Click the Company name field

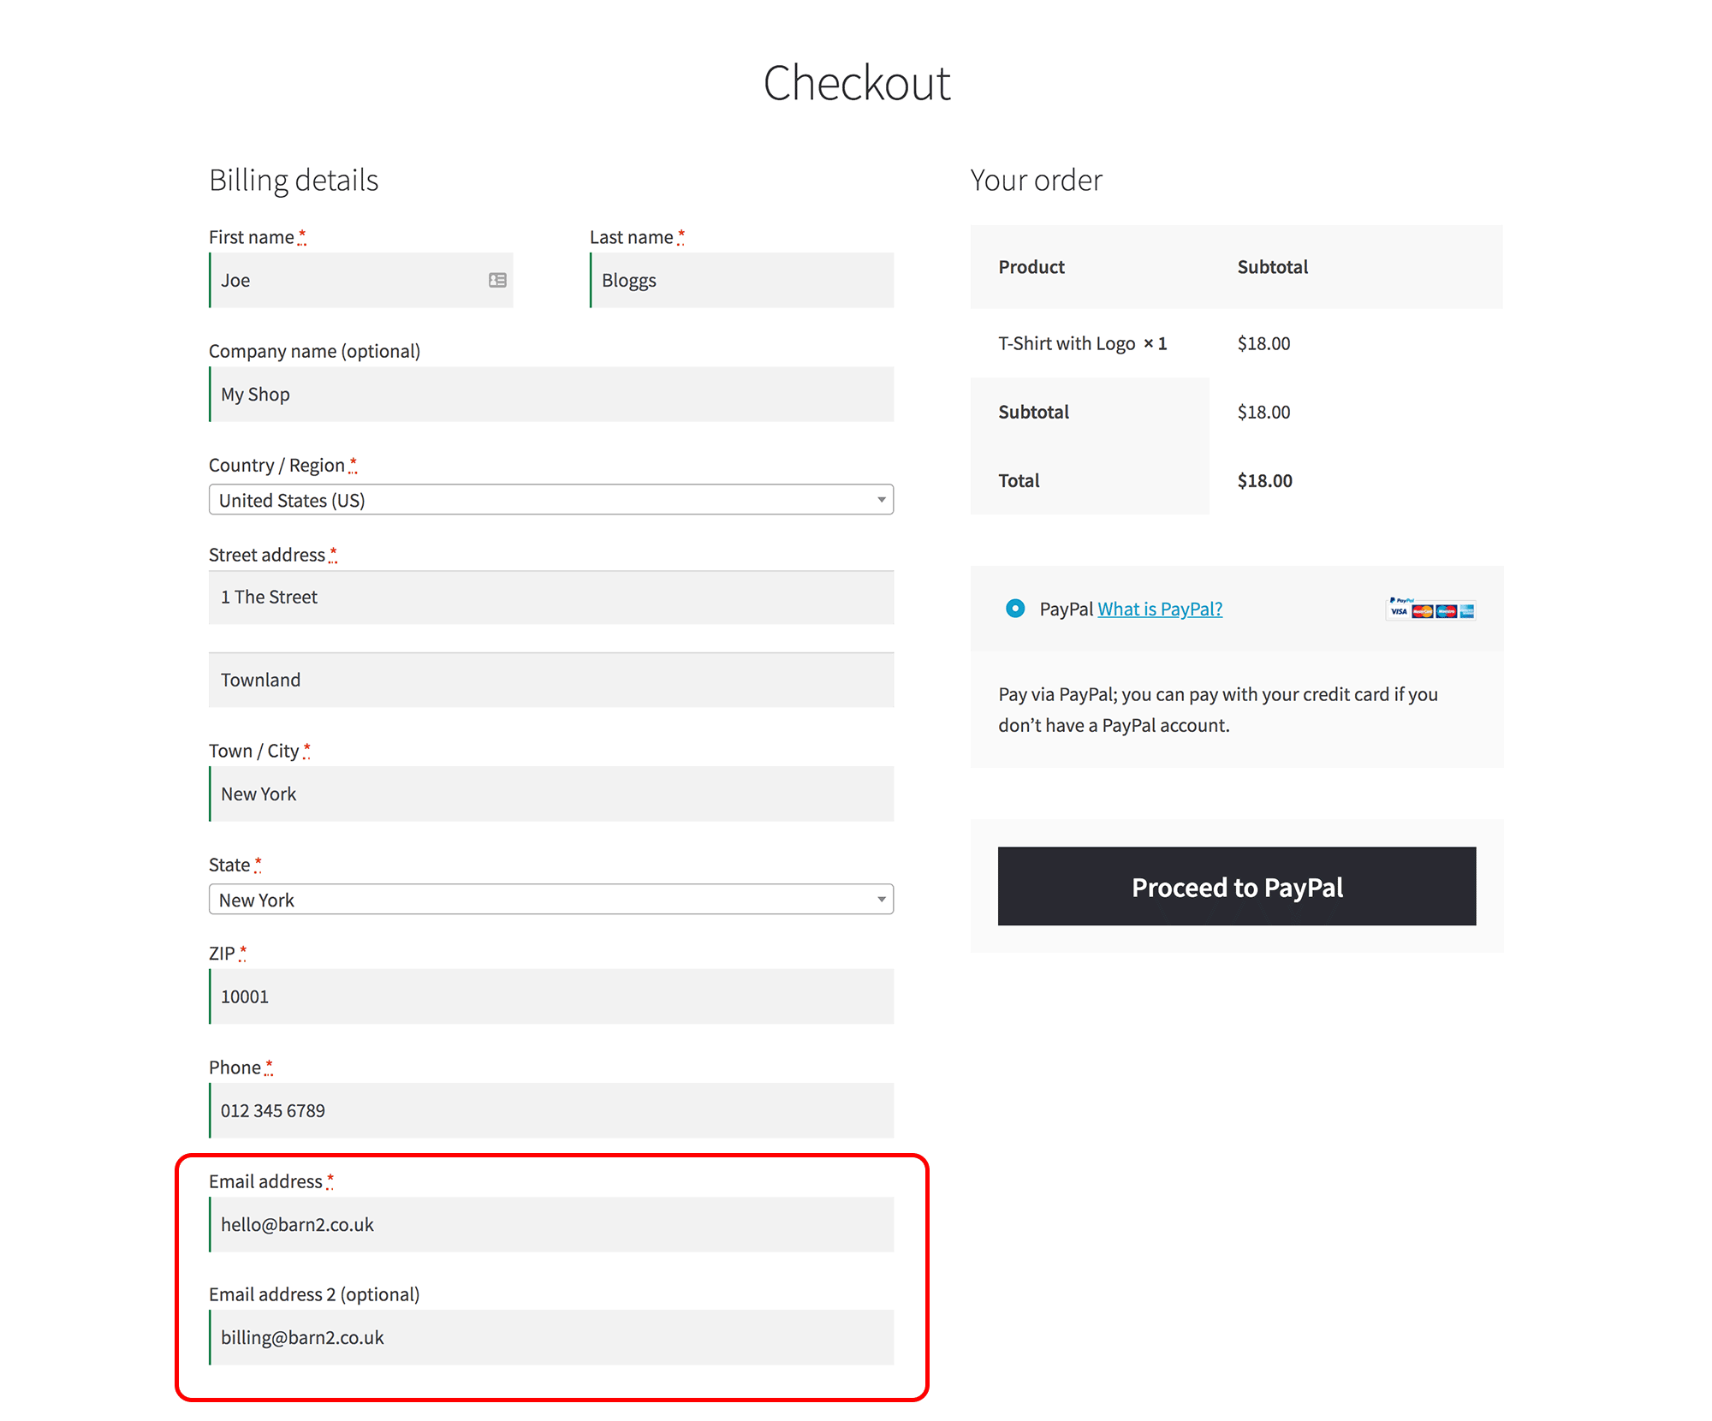tap(551, 395)
